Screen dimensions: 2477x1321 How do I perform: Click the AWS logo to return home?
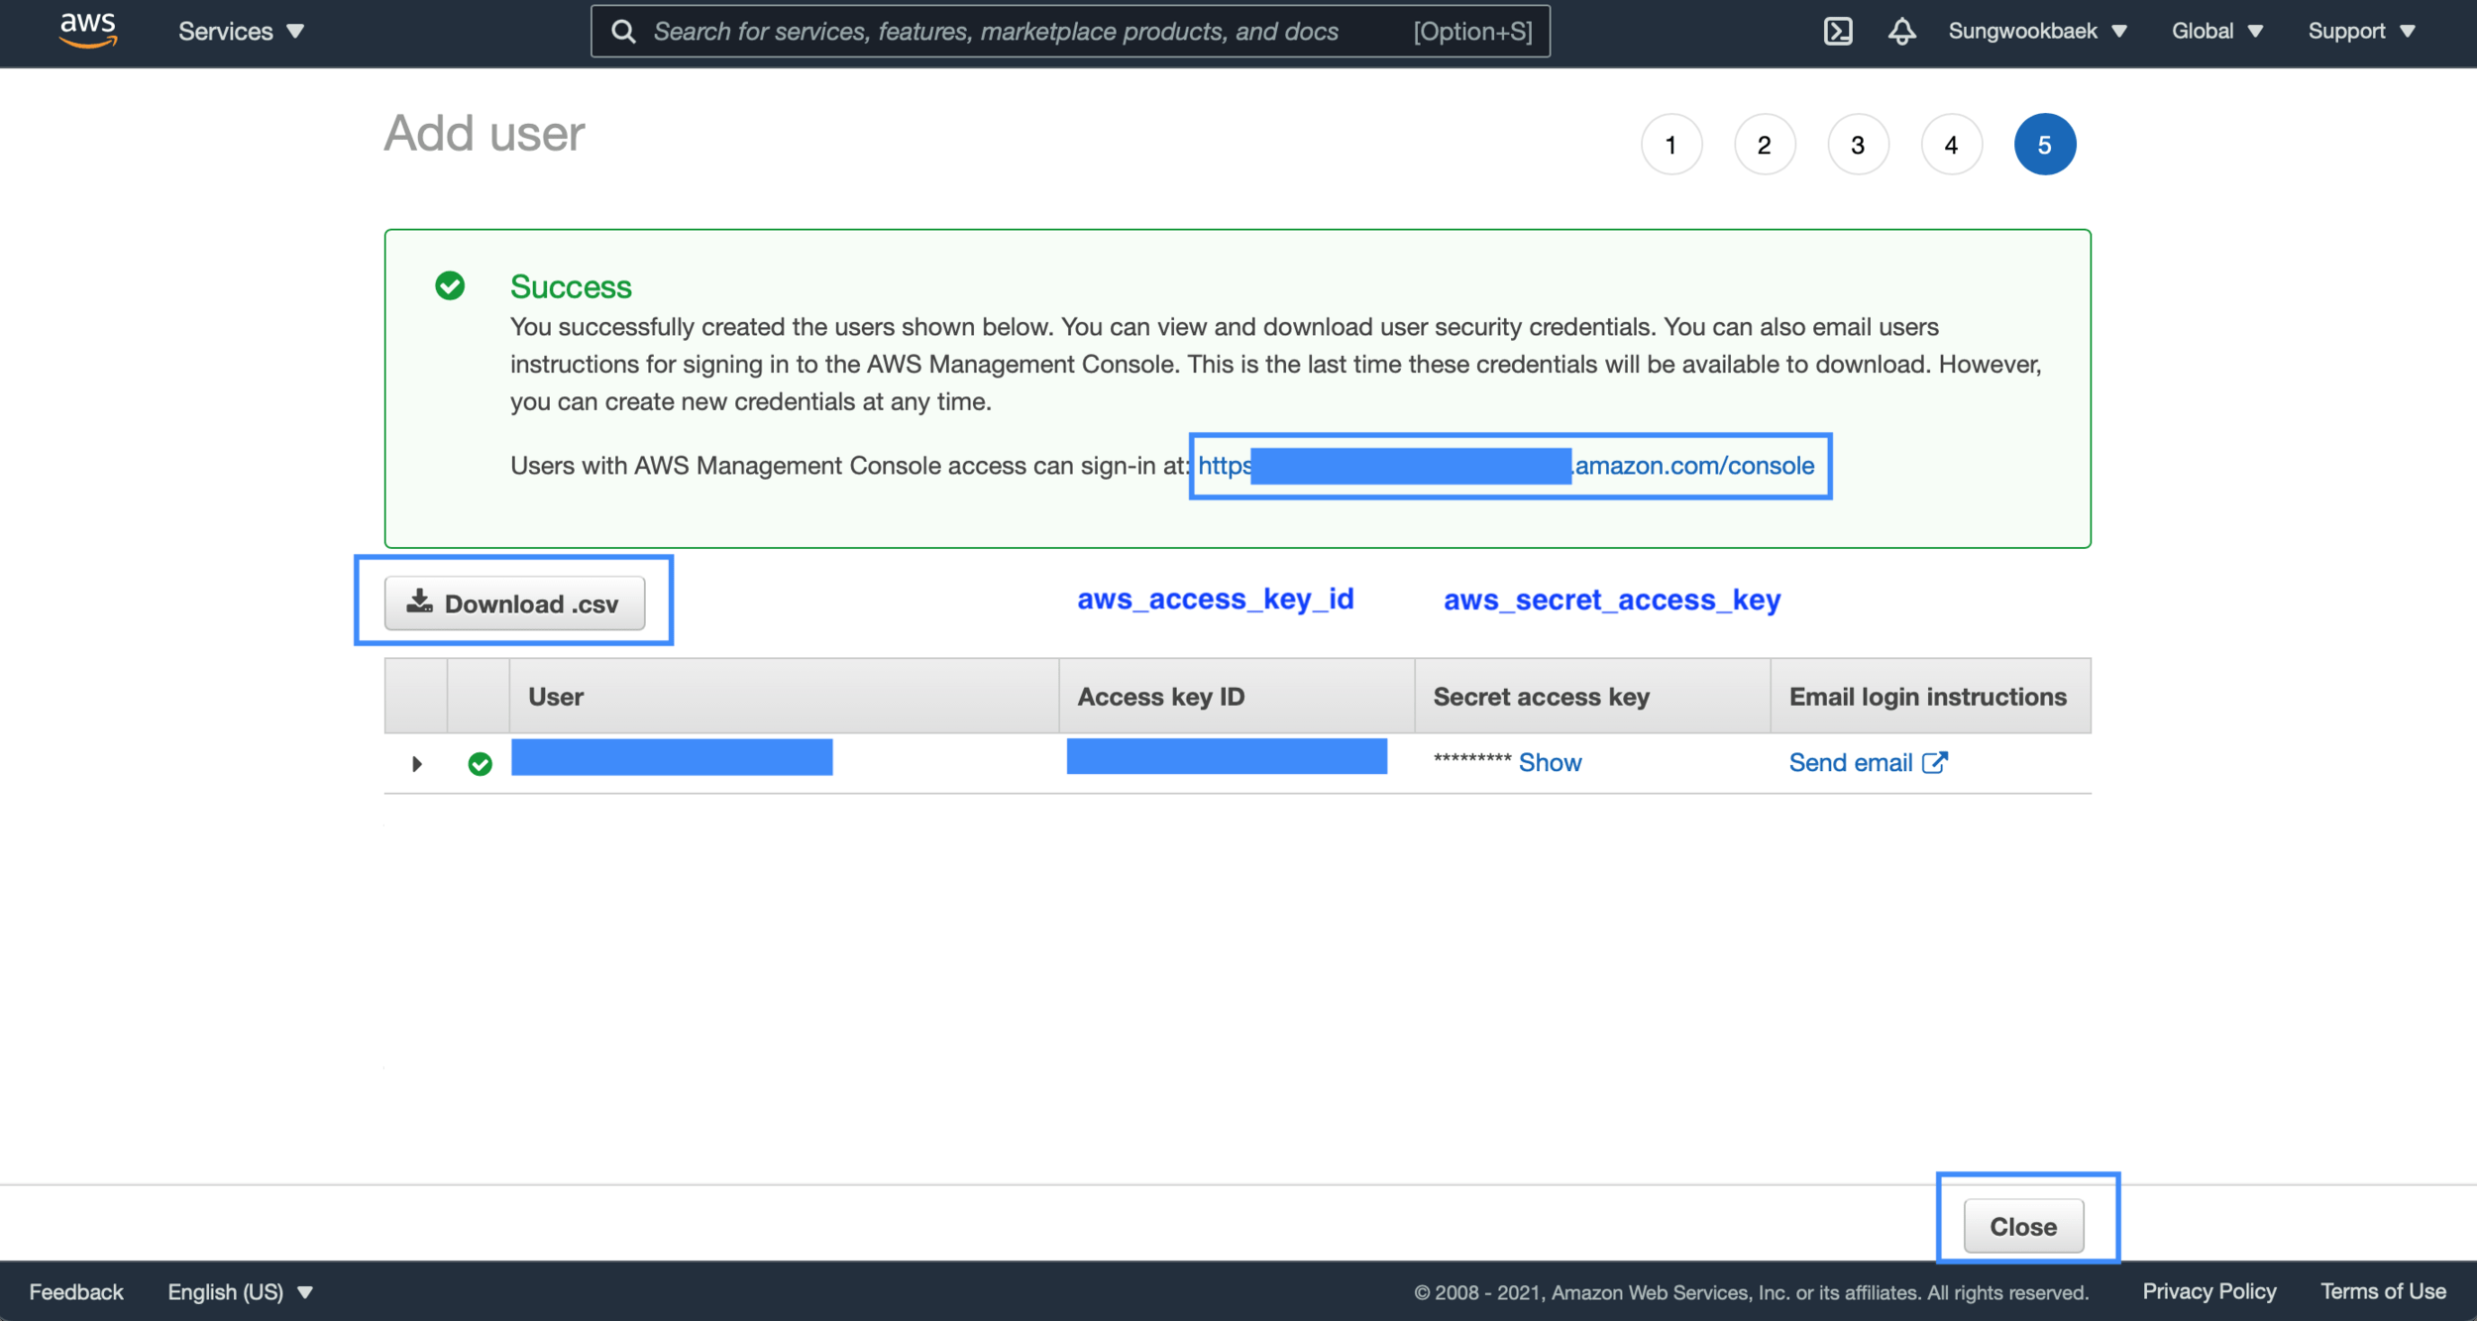87,30
